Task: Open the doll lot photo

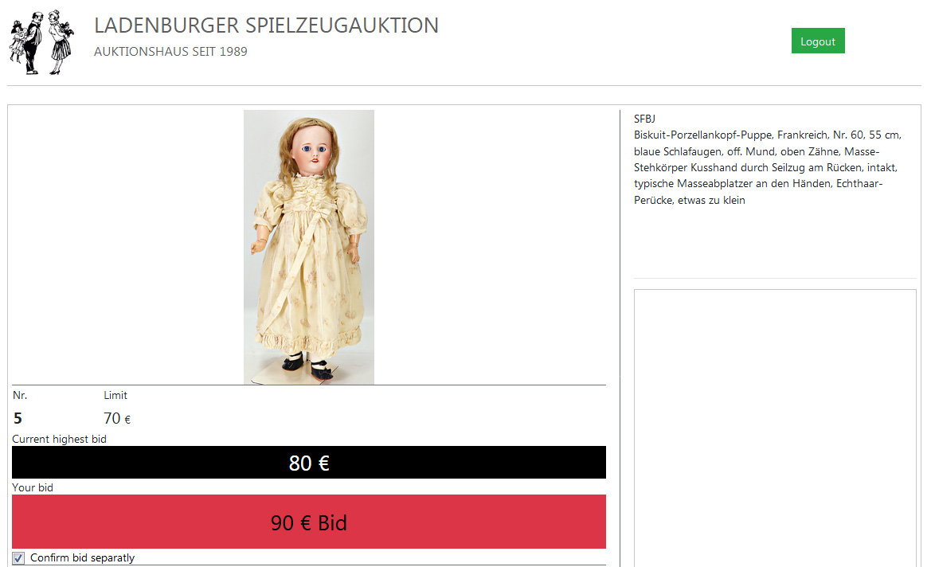Action: [309, 247]
